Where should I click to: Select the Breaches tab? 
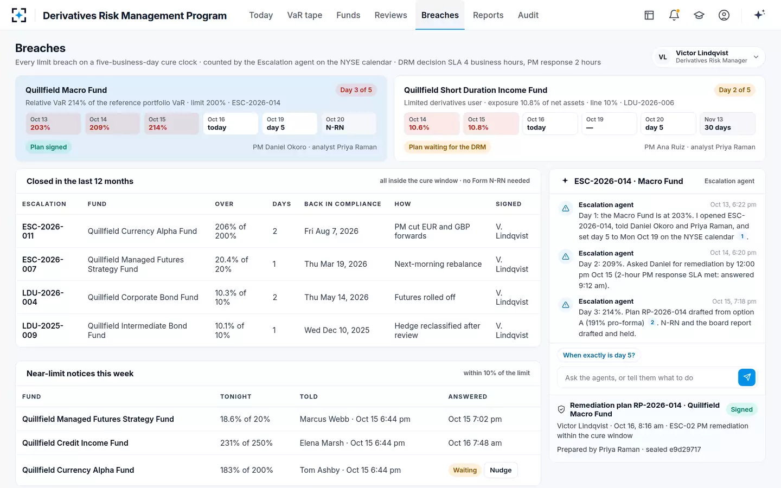440,15
